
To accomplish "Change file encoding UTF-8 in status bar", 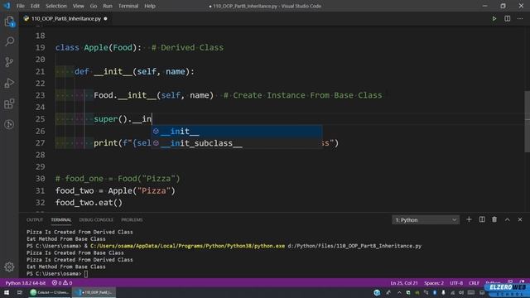I will point(456,283).
